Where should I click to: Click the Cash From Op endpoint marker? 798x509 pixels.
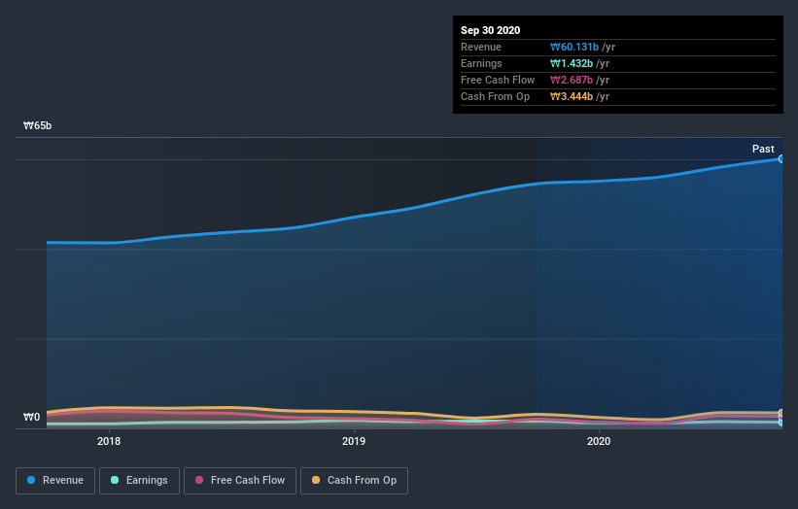[x=781, y=413]
